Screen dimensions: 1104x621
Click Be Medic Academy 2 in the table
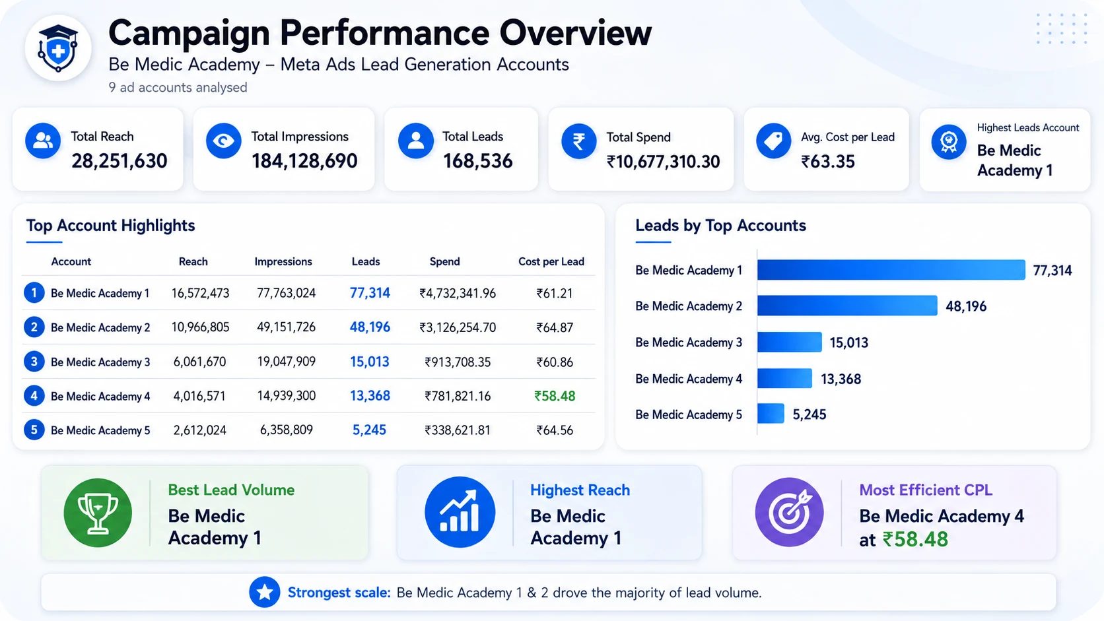point(100,327)
